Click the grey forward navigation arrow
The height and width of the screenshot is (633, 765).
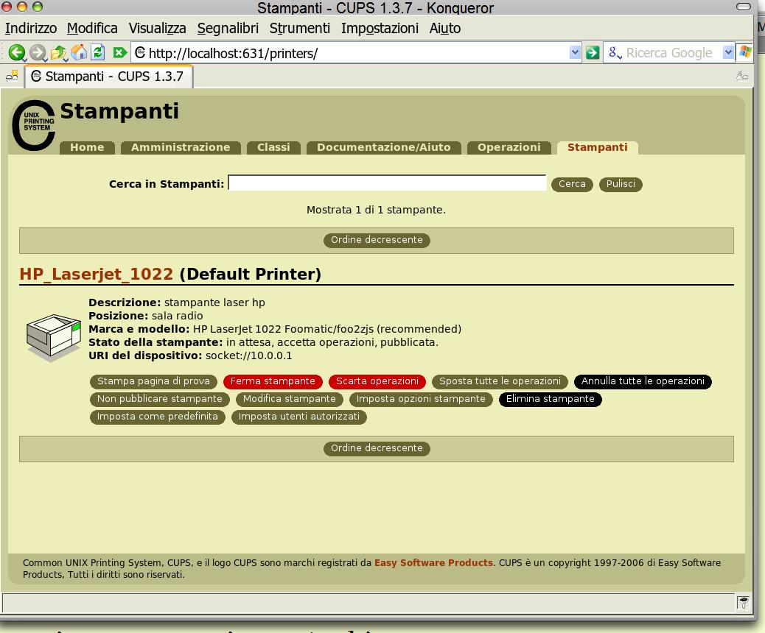38,53
